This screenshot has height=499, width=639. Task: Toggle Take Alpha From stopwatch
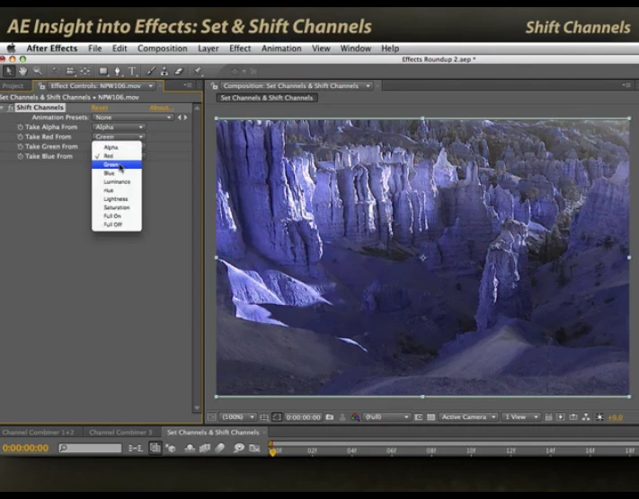[x=20, y=127]
